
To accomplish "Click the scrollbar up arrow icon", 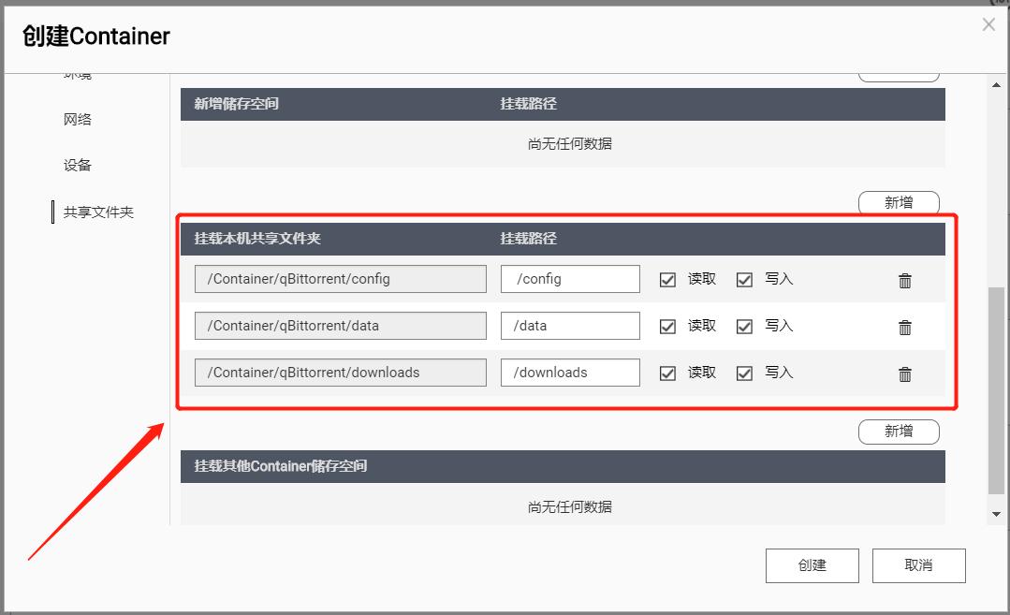I will 996,83.
